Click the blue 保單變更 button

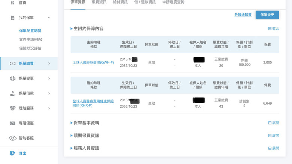(x=267, y=15)
